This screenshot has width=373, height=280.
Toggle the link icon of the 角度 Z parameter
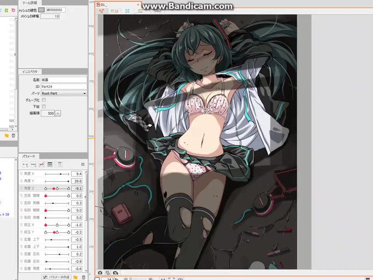tap(21, 188)
